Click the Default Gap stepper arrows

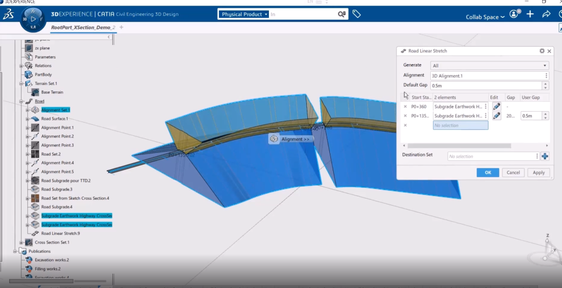545,85
